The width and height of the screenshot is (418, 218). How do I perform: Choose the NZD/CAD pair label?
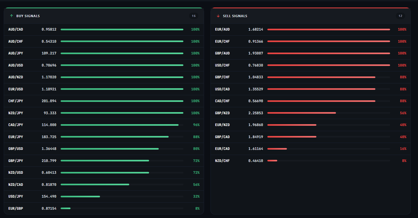coord(16,184)
